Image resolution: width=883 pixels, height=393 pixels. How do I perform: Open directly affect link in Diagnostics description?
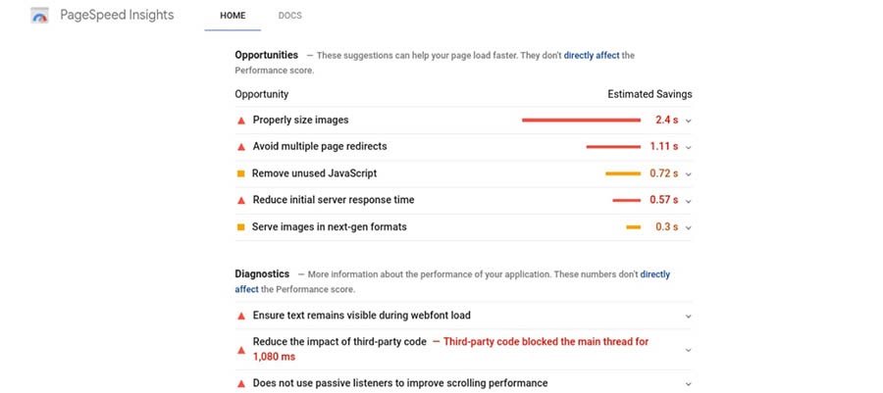(452, 281)
